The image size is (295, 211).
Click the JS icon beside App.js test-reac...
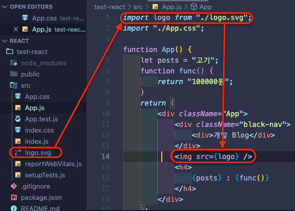pos(25,30)
